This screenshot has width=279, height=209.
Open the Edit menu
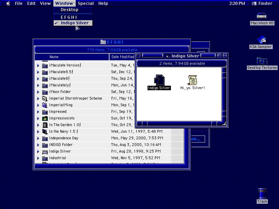[x=31, y=3]
